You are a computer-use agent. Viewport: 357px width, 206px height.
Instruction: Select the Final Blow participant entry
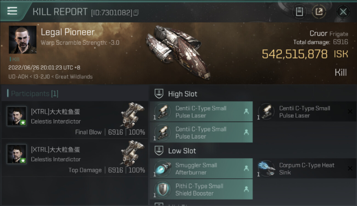click(x=75, y=119)
